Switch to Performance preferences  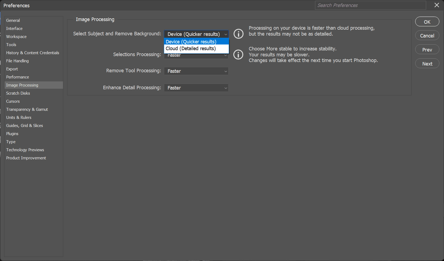click(18, 77)
